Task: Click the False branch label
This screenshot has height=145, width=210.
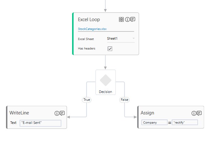Action: 125,100
